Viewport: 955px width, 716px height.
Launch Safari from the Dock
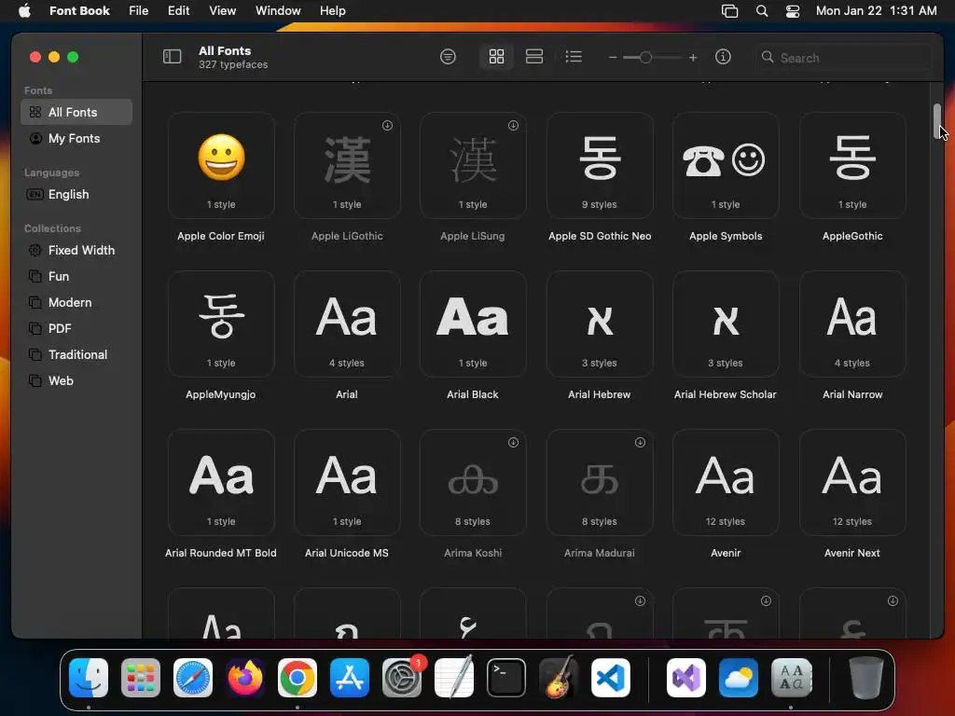(x=193, y=678)
